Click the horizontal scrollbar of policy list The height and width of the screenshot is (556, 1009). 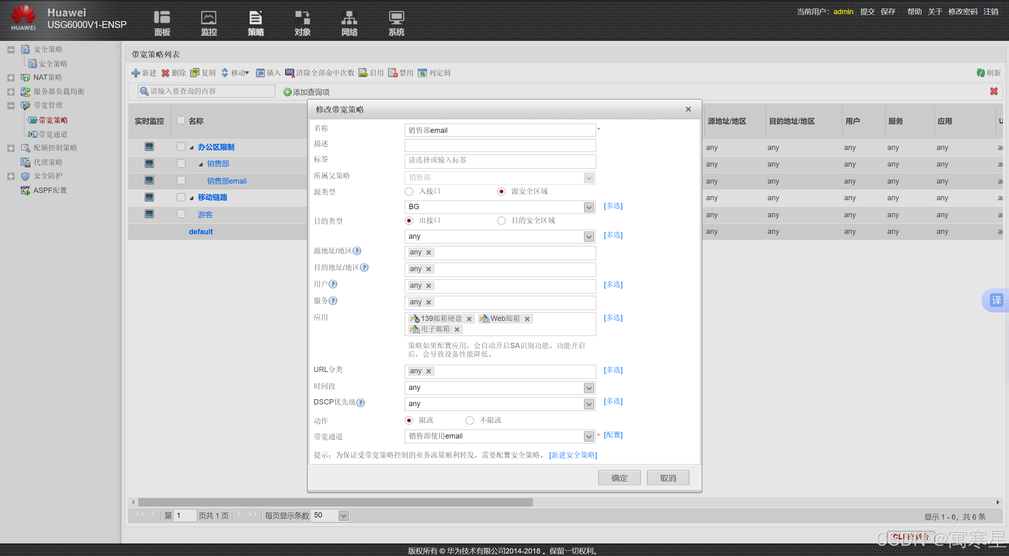[335, 503]
